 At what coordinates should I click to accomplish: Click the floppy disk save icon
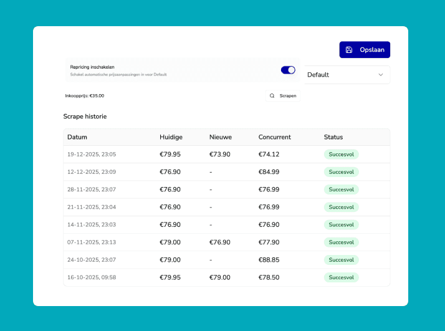349,50
